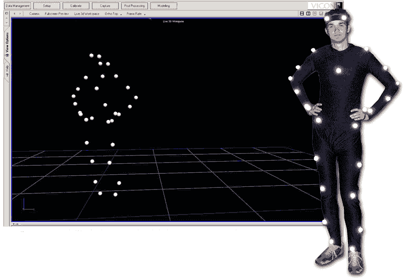Switch to the Modelling stage
The image size is (404, 279).
(164, 6)
